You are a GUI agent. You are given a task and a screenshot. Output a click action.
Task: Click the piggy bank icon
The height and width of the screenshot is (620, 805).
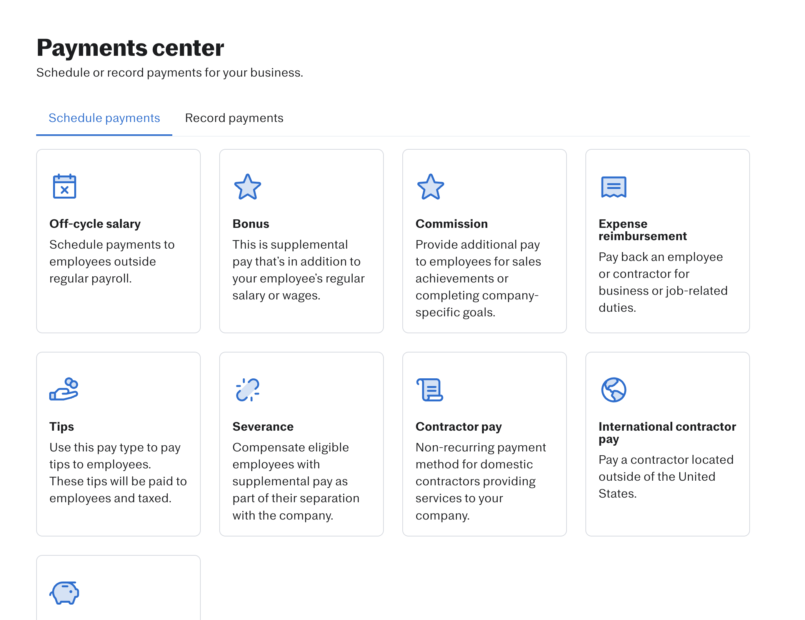pos(64,593)
